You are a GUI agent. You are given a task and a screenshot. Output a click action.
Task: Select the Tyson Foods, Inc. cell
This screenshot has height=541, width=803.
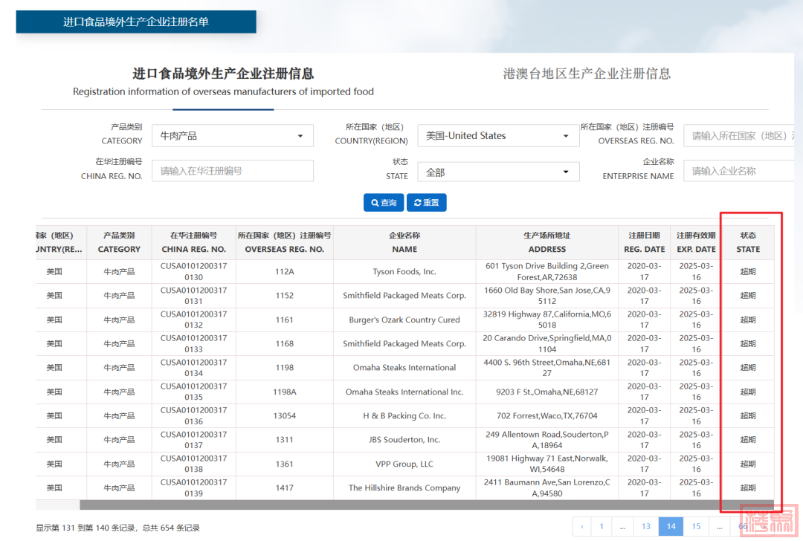coord(404,272)
